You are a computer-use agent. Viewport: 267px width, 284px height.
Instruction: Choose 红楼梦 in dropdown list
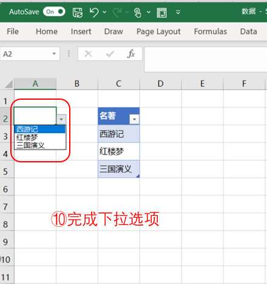(x=40, y=137)
